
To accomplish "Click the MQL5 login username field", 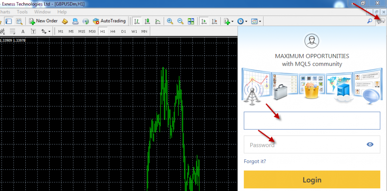I will (x=312, y=120).
